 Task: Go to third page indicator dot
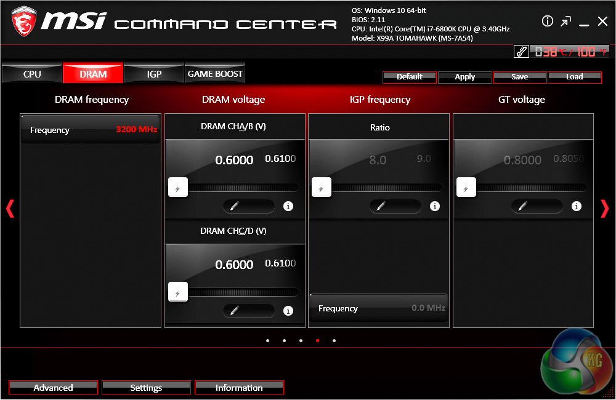[x=301, y=341]
